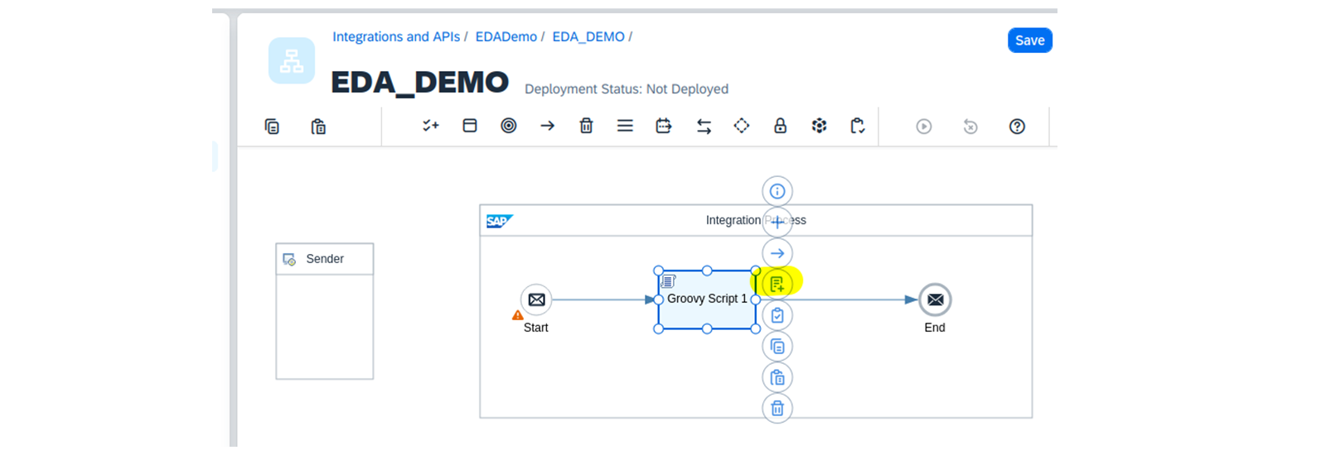Click the connector arrow speed button
The width and height of the screenshot is (1326, 455).
(x=777, y=253)
